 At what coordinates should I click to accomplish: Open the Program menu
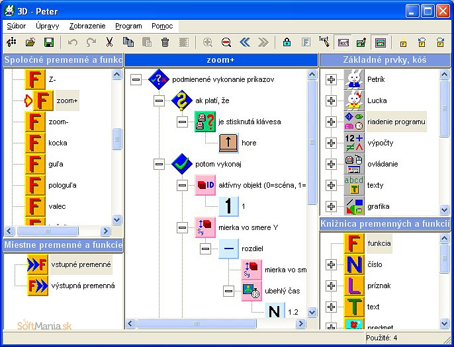pyautogui.click(x=128, y=26)
